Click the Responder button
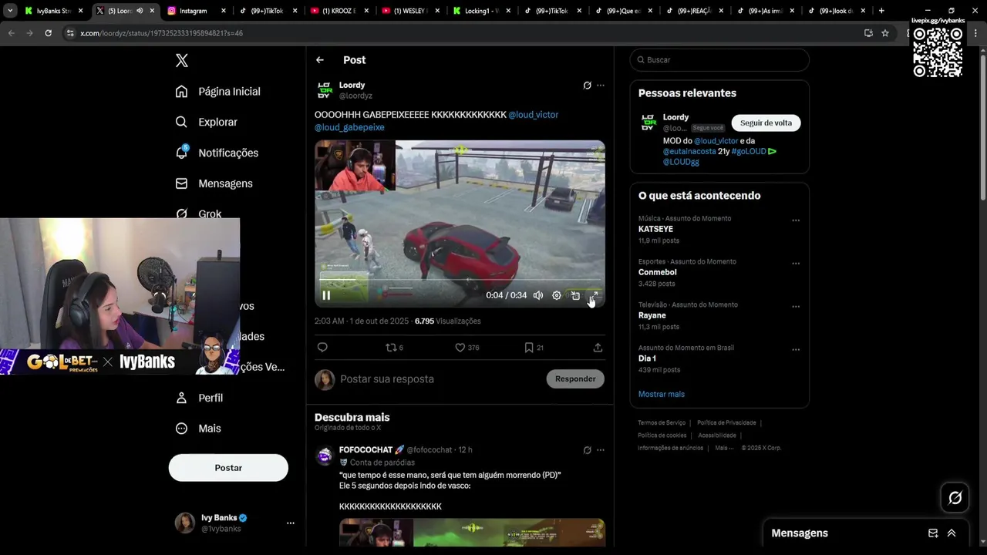The image size is (987, 555). (575, 379)
